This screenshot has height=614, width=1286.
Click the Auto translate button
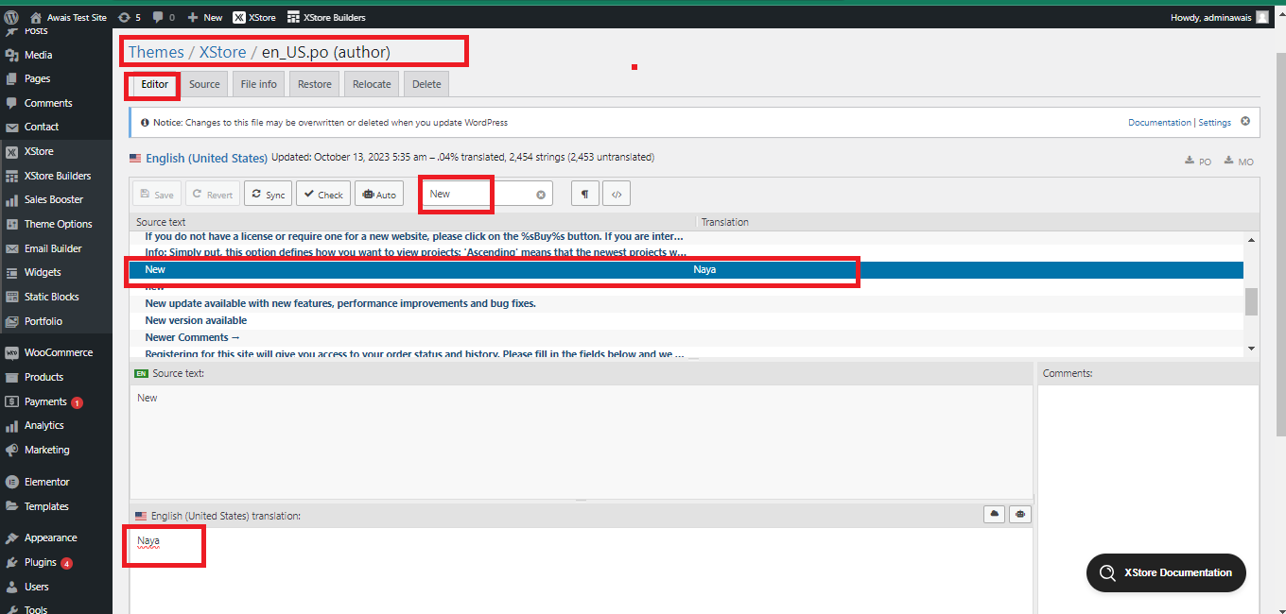tap(379, 194)
